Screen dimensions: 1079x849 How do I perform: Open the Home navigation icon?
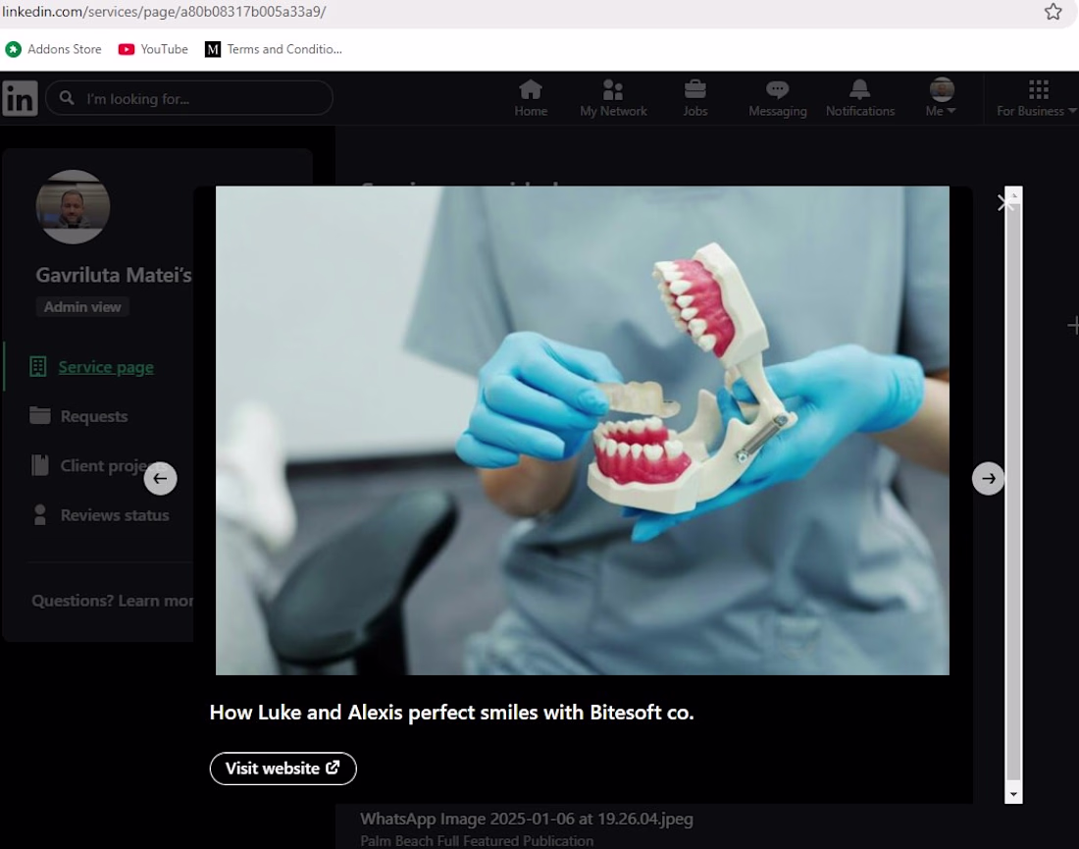point(531,98)
